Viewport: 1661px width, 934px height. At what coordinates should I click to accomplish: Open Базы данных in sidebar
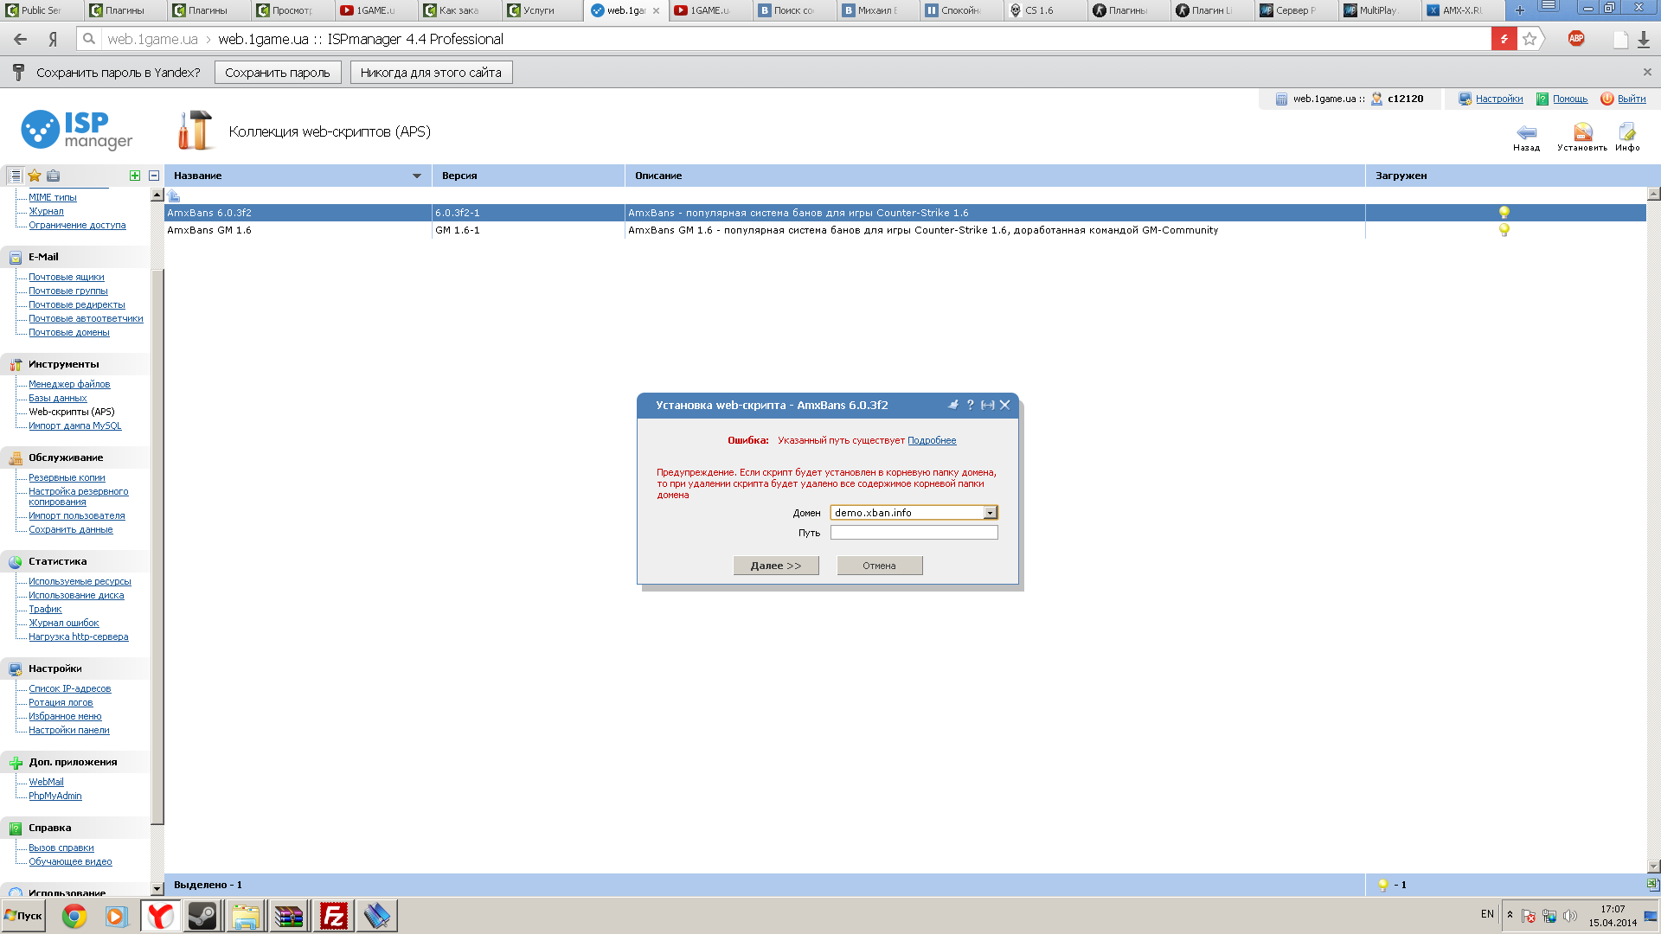(x=57, y=398)
